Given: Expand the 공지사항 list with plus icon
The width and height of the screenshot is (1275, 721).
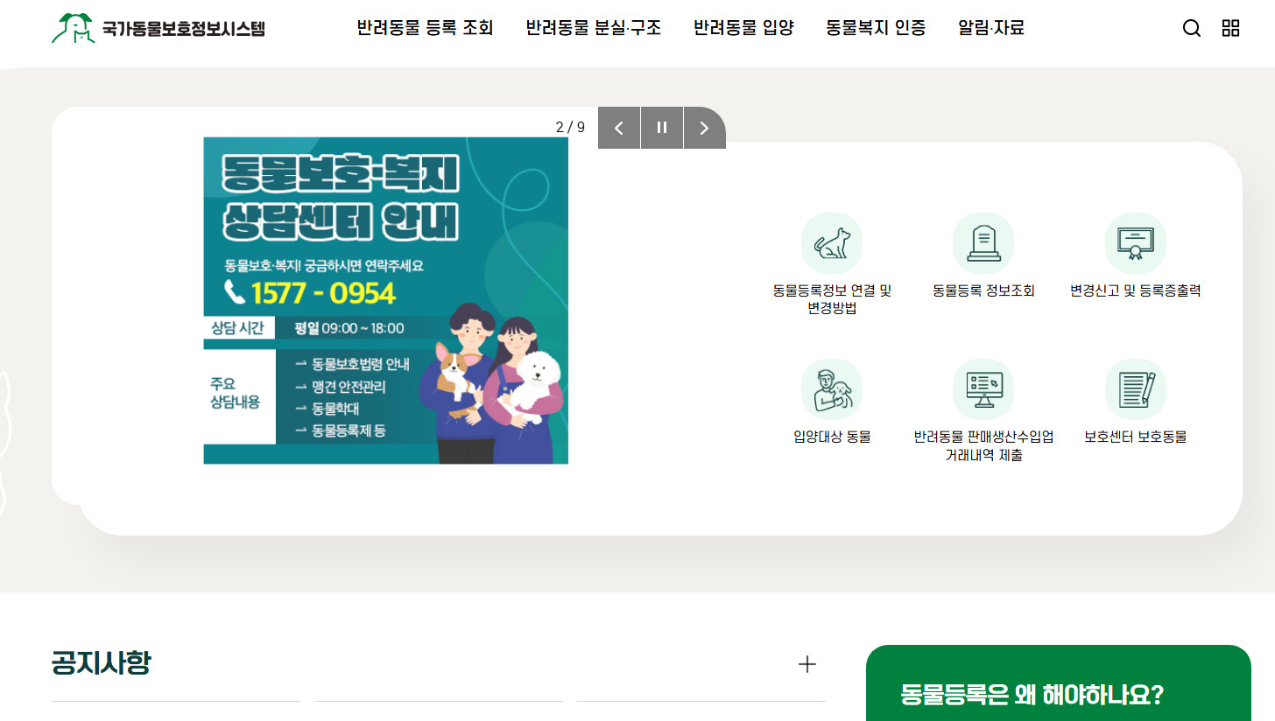Looking at the screenshot, I should 807,664.
